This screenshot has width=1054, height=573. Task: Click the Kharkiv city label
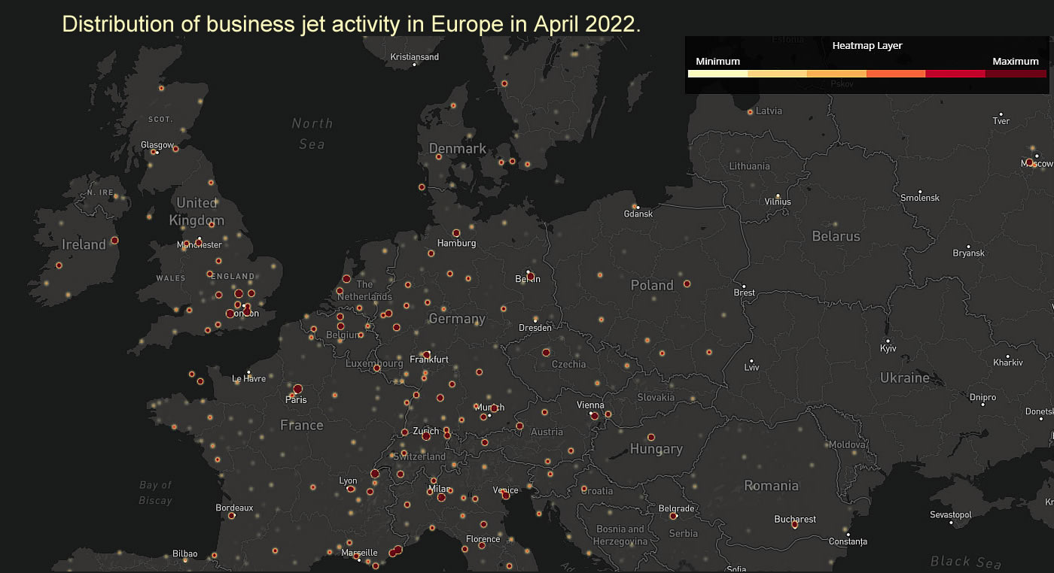point(1008,362)
